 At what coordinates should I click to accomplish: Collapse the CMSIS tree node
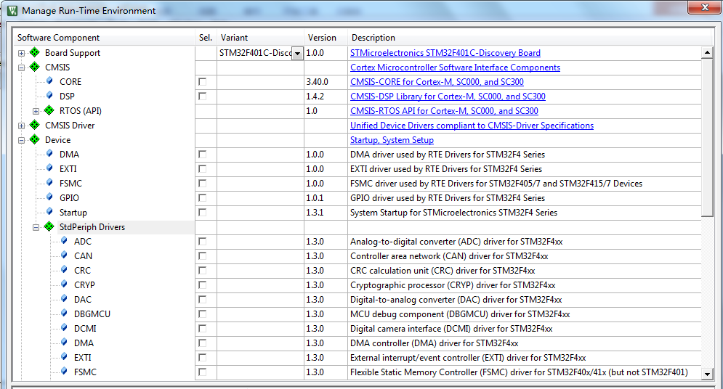click(21, 67)
